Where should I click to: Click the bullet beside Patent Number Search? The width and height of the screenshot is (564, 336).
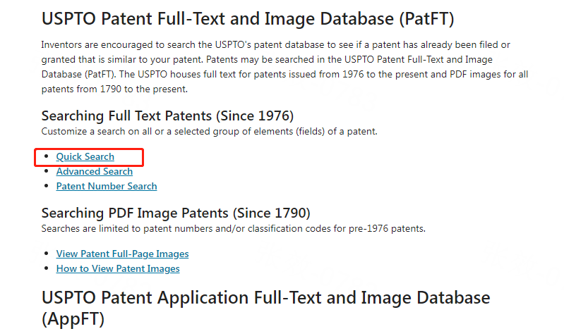(46, 185)
